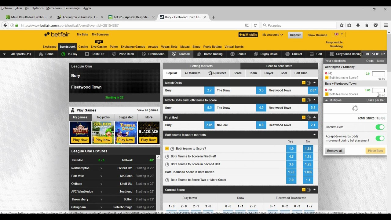Toggle the Confirm Bets switch
The width and height of the screenshot is (391, 220).
(380, 127)
